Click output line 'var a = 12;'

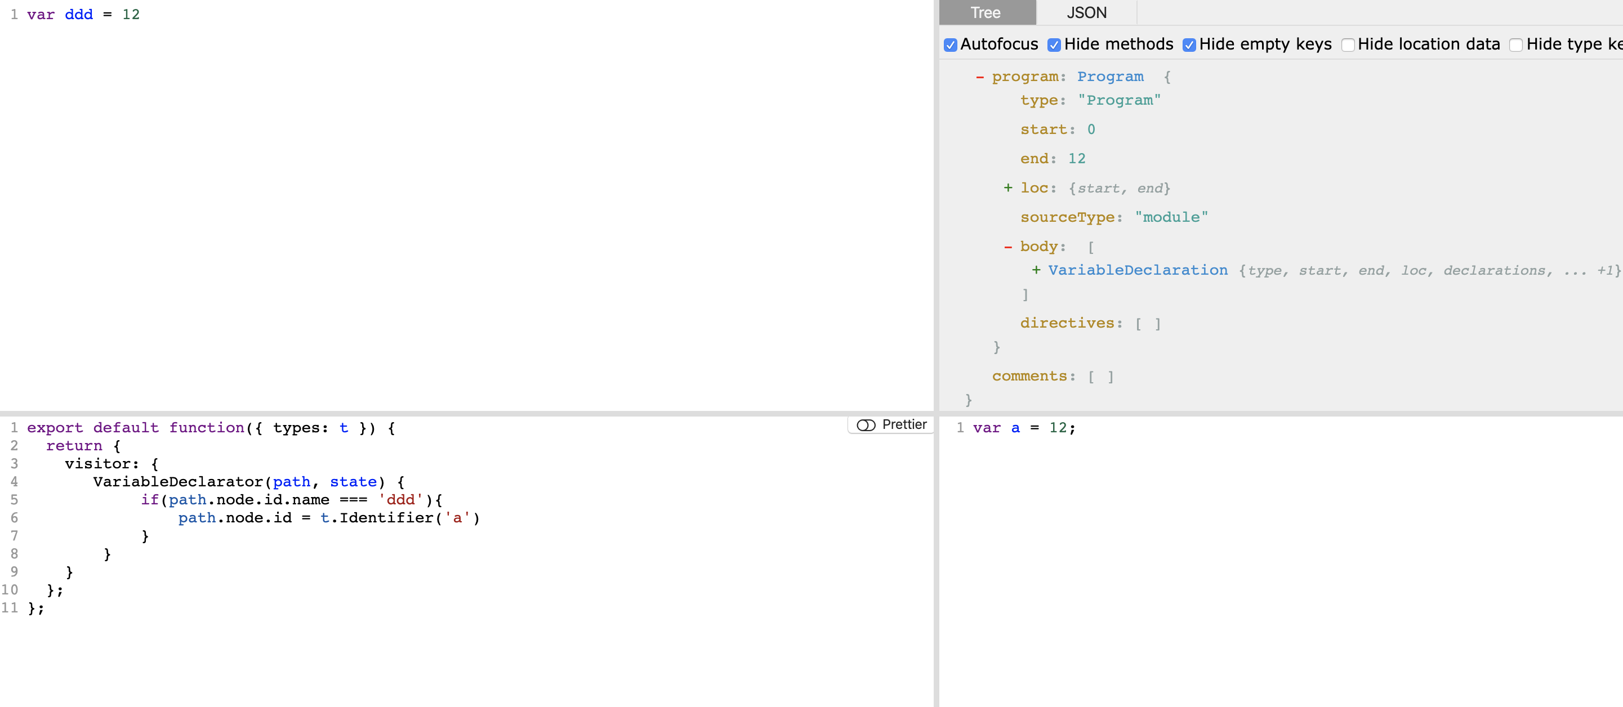tap(1024, 428)
